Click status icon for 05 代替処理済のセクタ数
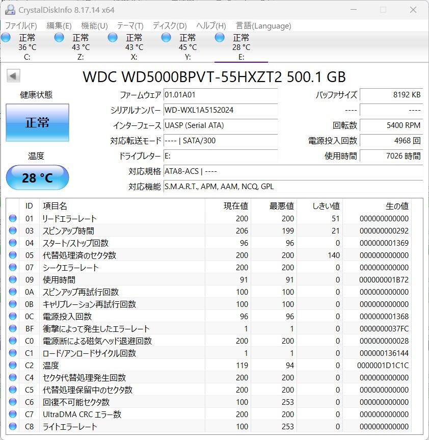The height and width of the screenshot is (440, 429). [13, 255]
